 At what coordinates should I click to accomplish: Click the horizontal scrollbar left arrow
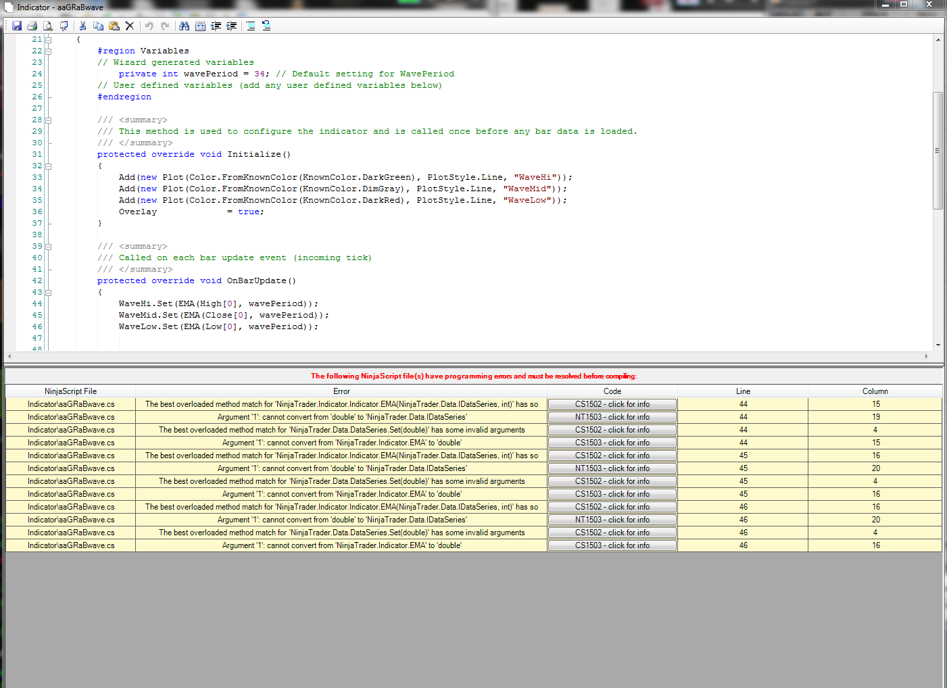[9, 356]
